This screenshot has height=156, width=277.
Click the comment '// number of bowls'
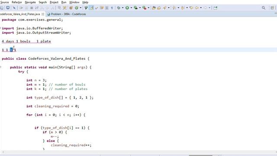click(x=67, y=84)
